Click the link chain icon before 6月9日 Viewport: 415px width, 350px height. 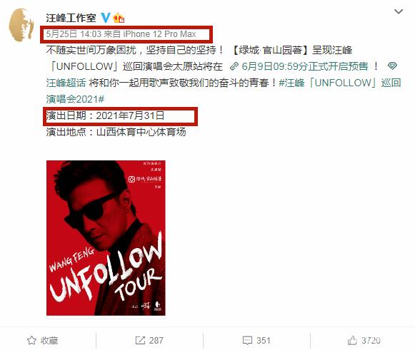[234, 66]
